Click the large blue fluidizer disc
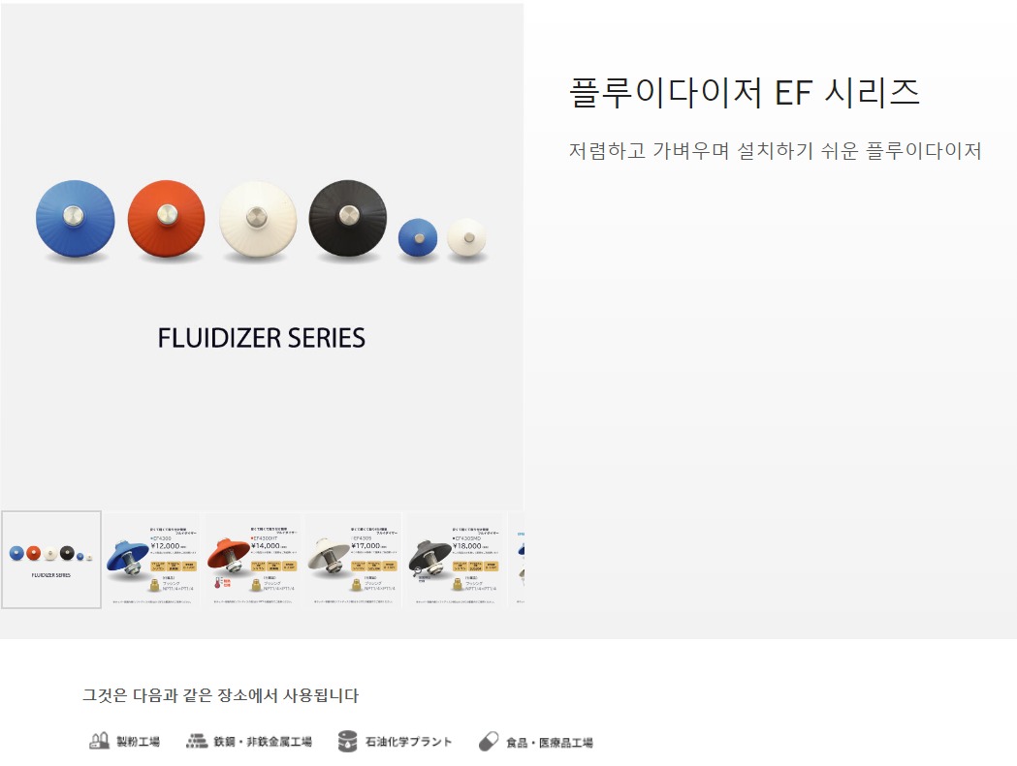Image resolution: width=1017 pixels, height=766 pixels. pyautogui.click(x=76, y=219)
